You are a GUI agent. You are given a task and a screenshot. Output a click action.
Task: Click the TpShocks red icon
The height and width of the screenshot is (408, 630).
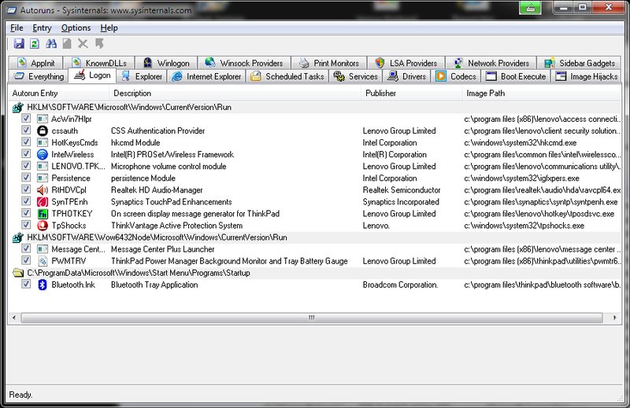43,226
